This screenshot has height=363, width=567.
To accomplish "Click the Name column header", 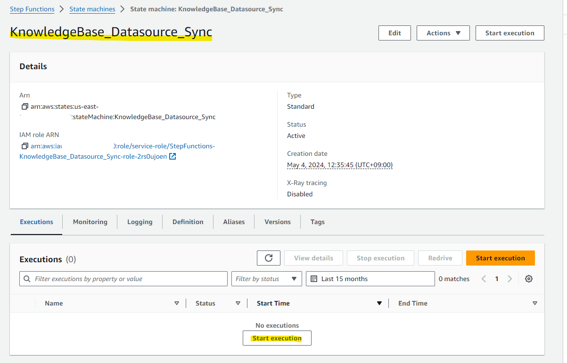I will coord(54,303).
